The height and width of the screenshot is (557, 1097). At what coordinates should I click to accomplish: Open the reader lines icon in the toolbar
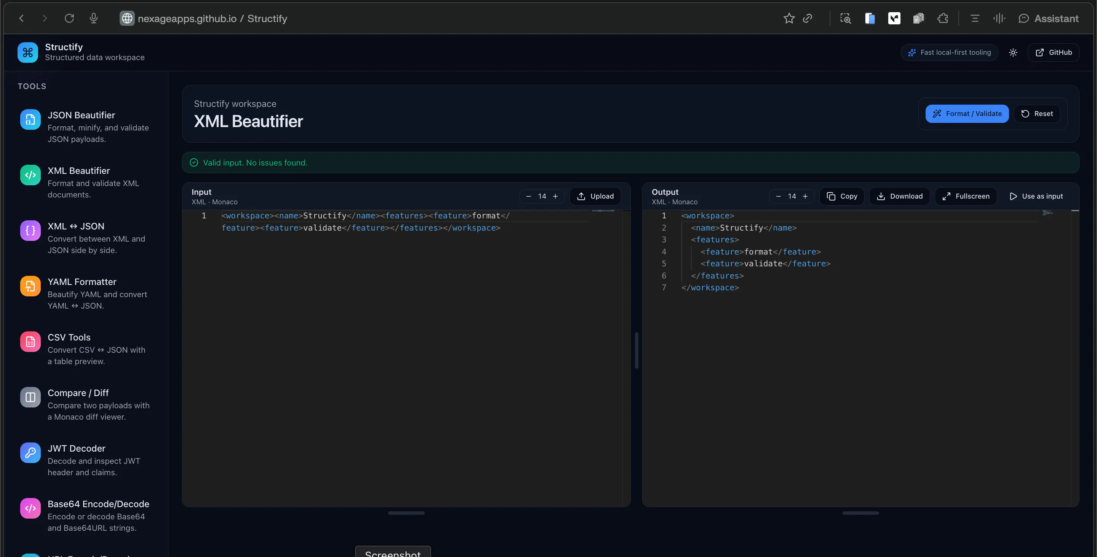pos(975,18)
